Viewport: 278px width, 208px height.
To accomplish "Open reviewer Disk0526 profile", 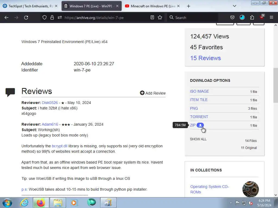I will 50,103.
